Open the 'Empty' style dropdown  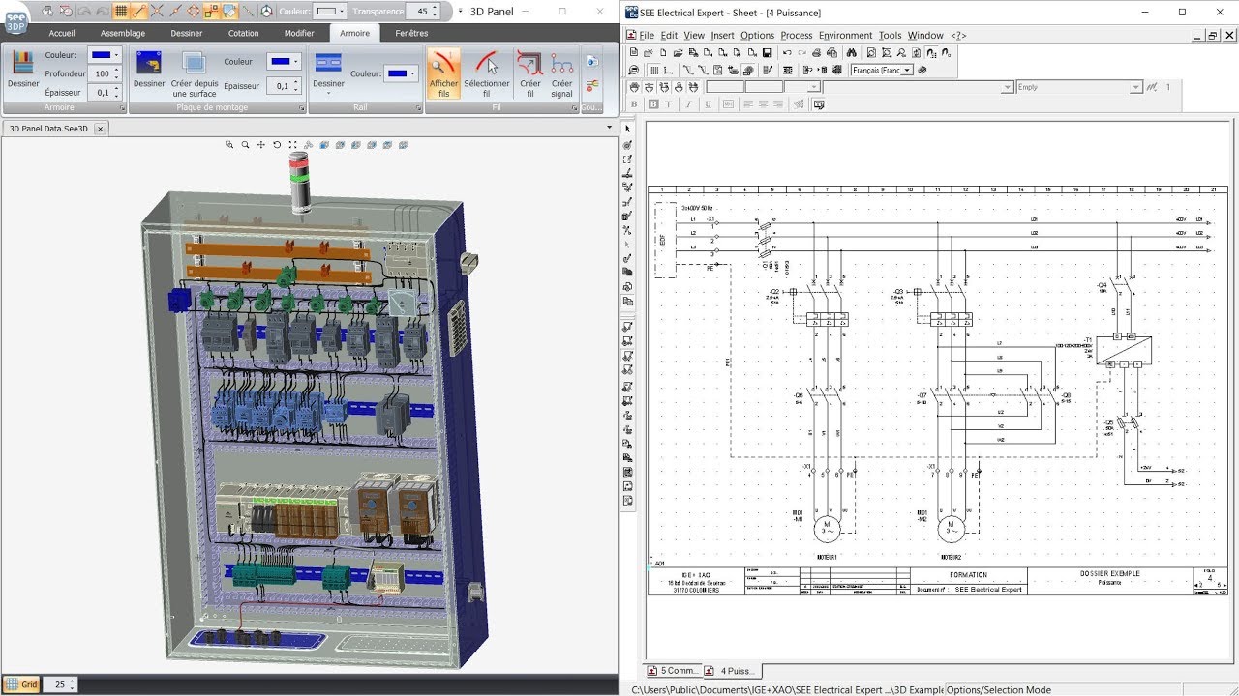coord(1134,86)
